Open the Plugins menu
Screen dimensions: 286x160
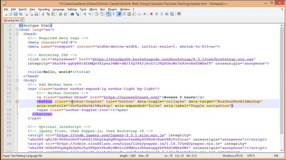tap(112, 9)
